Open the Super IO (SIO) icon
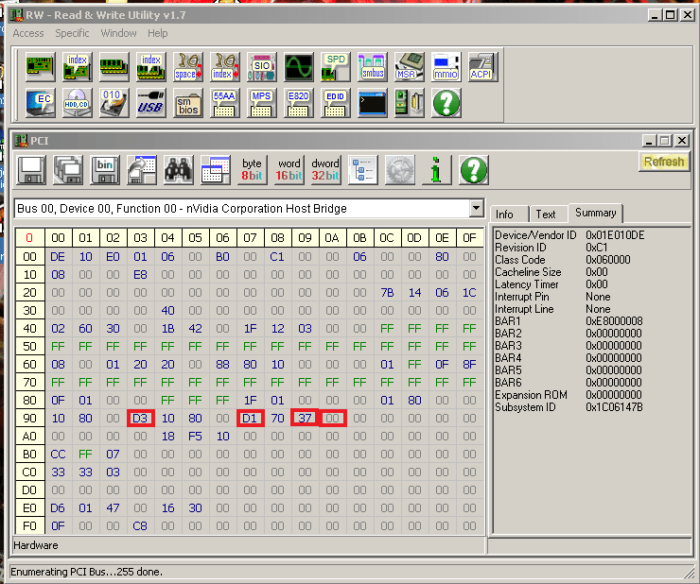Image resolution: width=700 pixels, height=584 pixels. coord(261,67)
